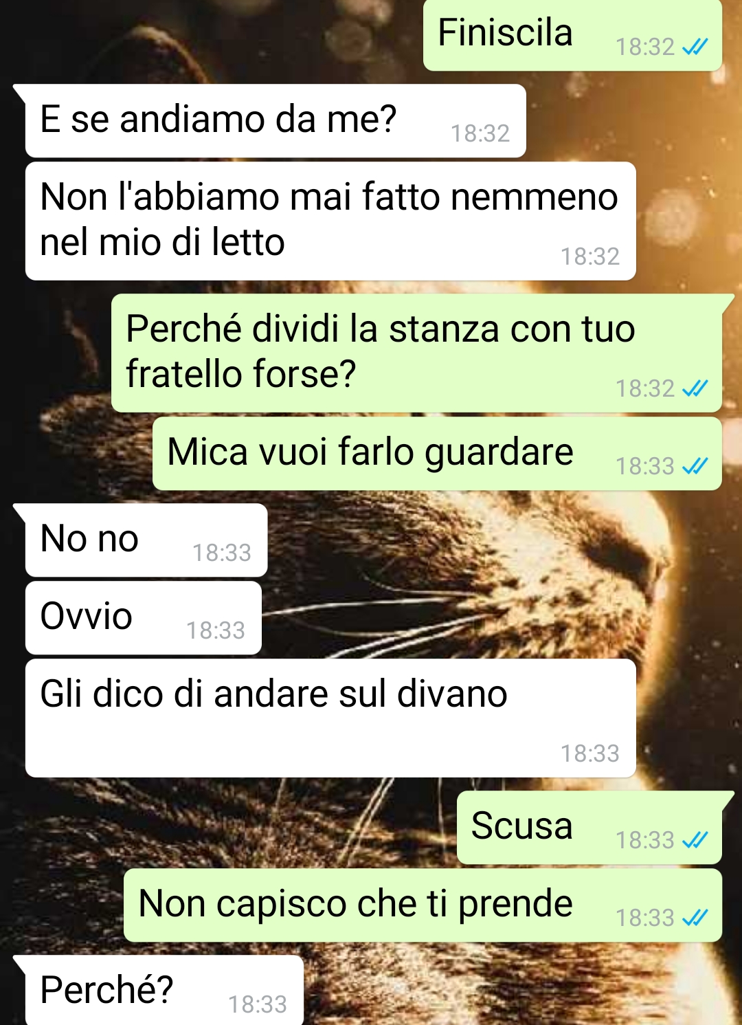Tap the read-receipt checkmarks on 'Finiscila'
742x1025 pixels.
coord(695,47)
